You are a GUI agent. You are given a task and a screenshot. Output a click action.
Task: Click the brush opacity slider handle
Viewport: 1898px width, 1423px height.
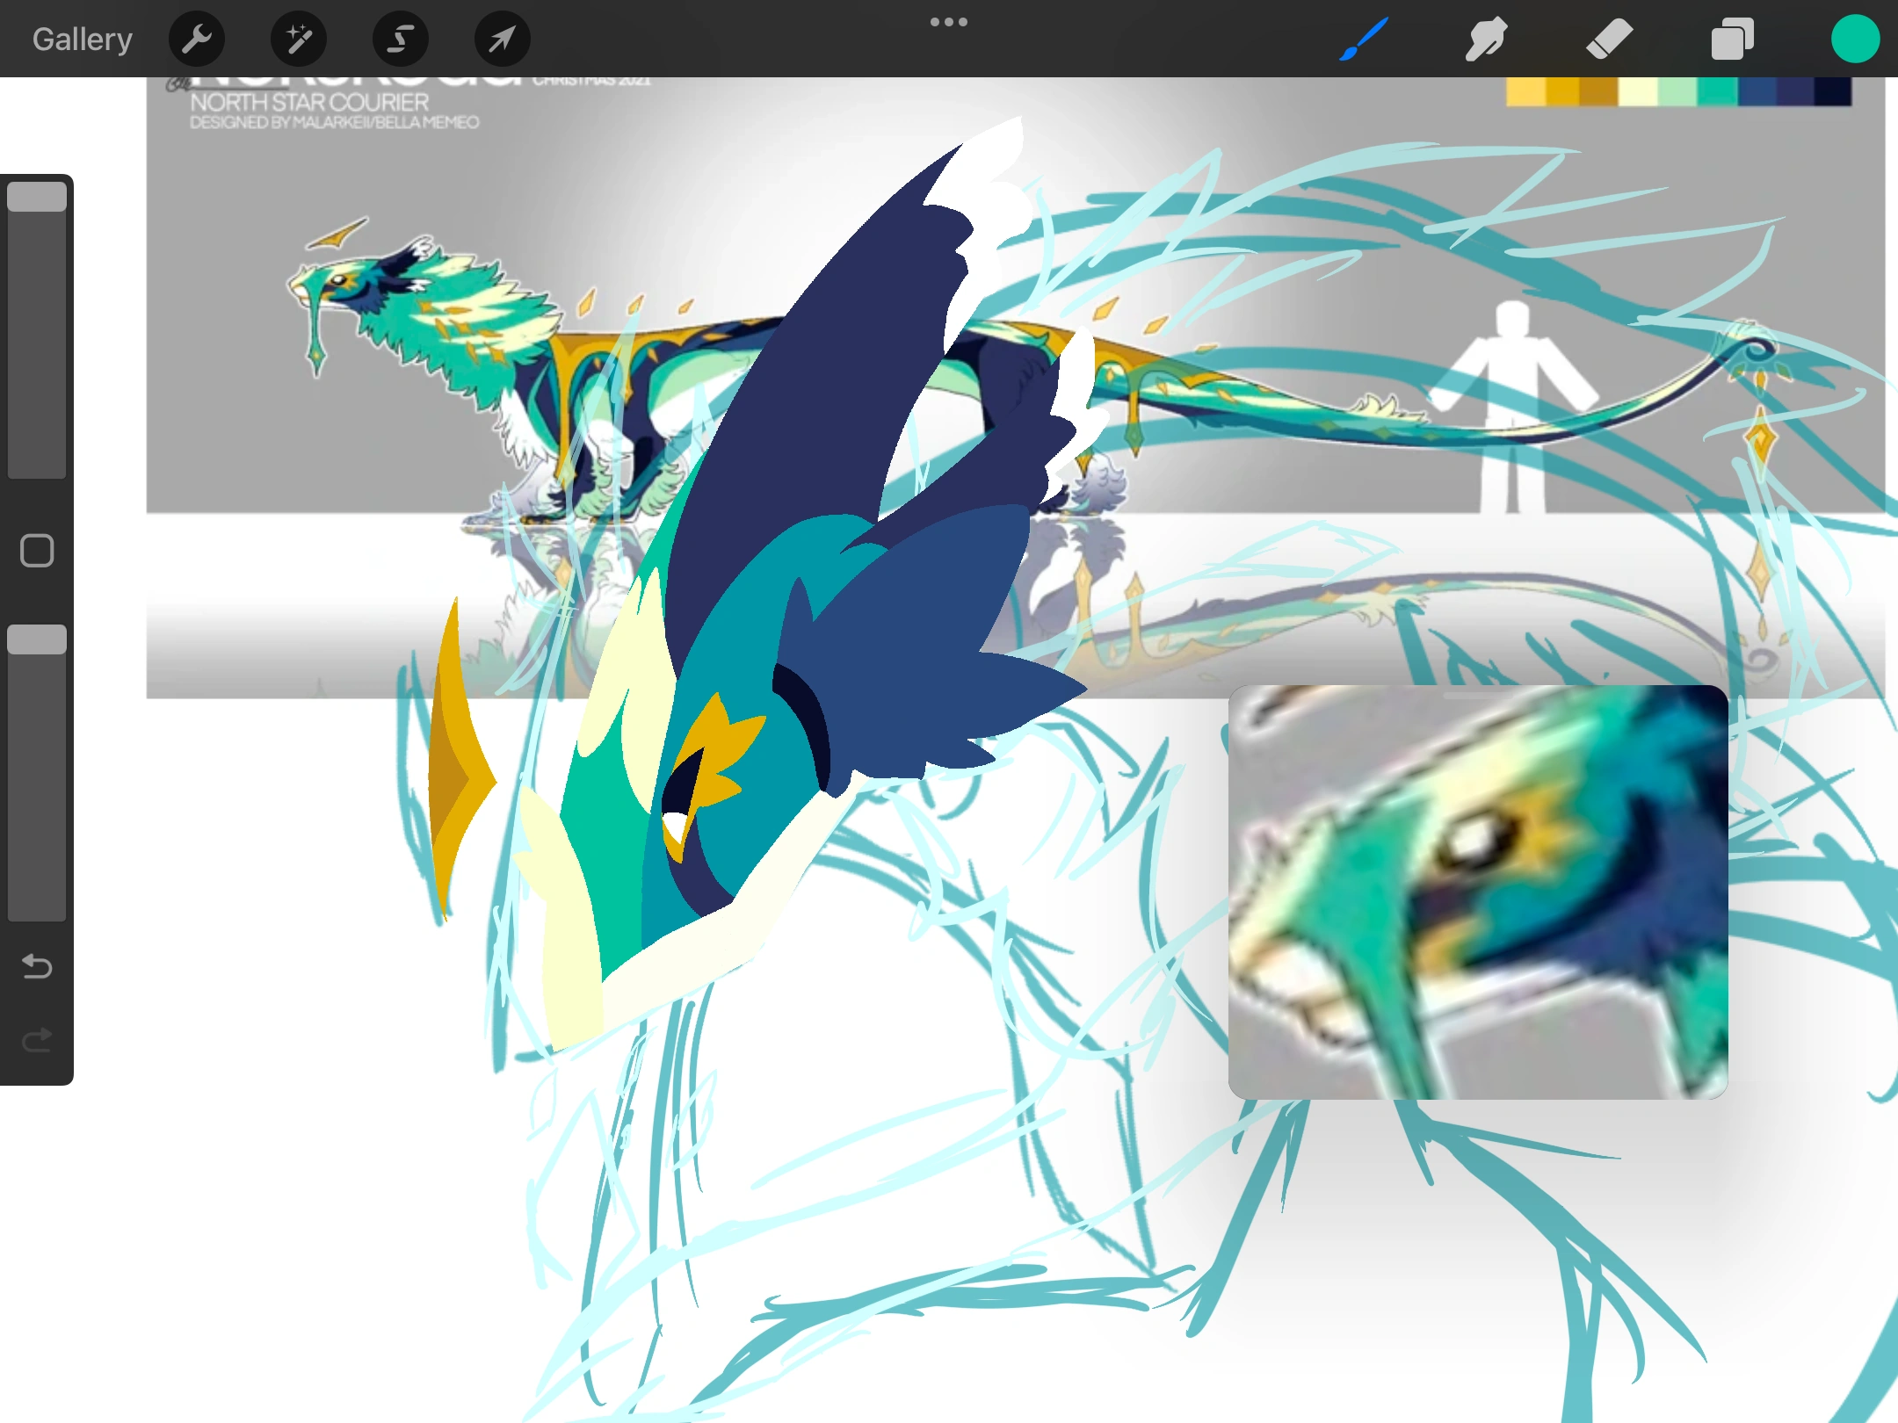(37, 639)
